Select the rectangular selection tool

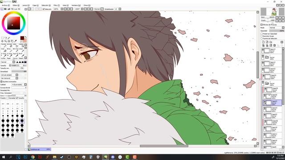tap(2, 38)
